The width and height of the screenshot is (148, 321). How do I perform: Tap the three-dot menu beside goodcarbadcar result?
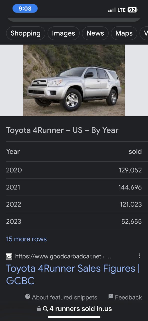pos(139,256)
